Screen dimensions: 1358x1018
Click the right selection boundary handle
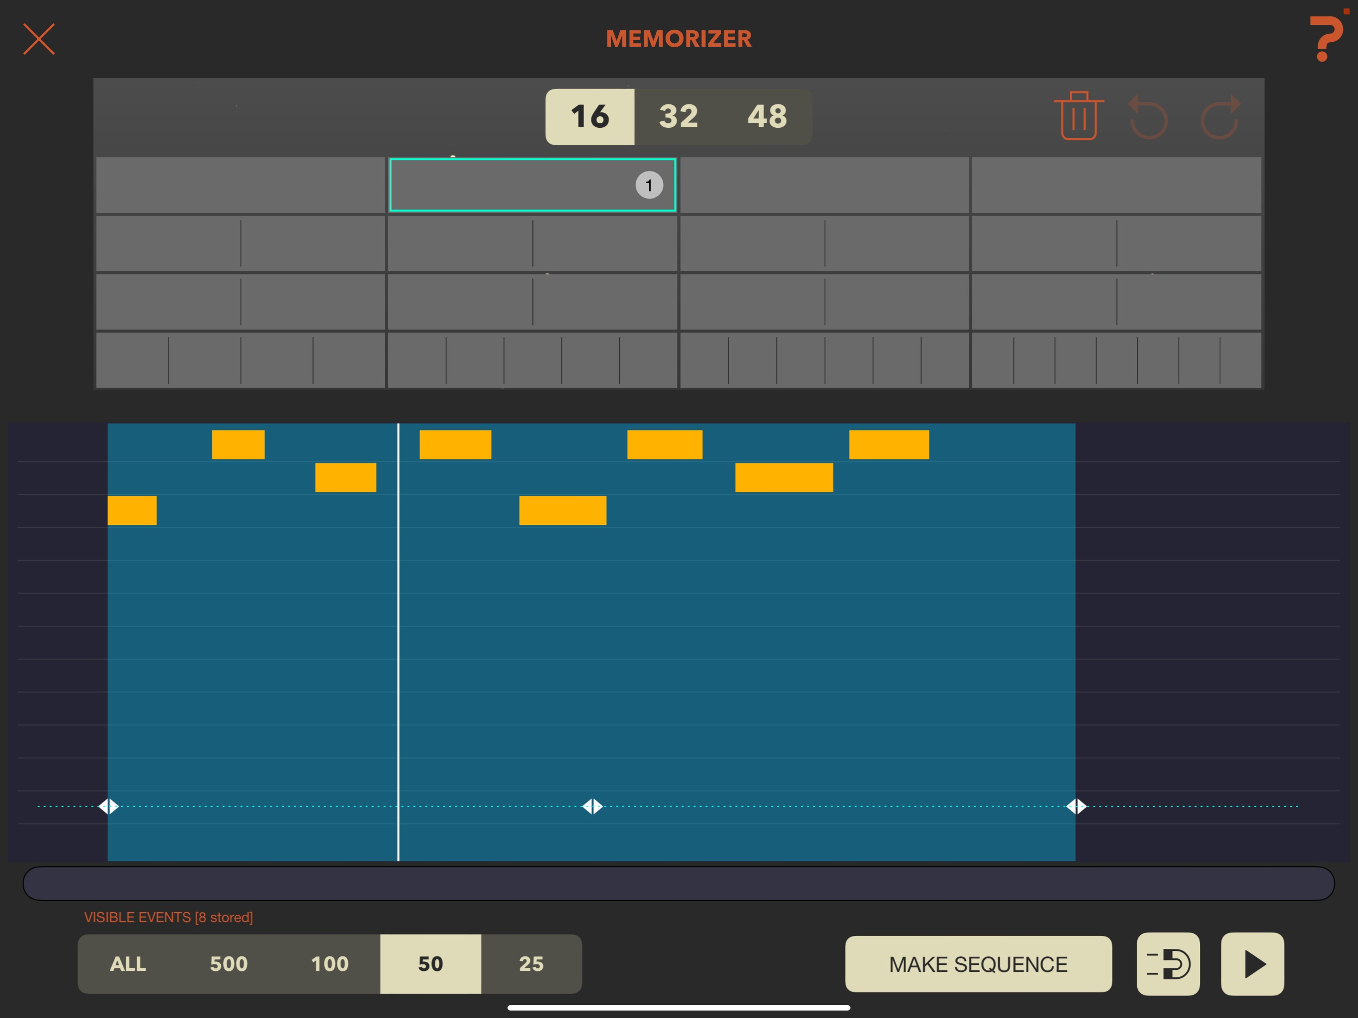1076,806
